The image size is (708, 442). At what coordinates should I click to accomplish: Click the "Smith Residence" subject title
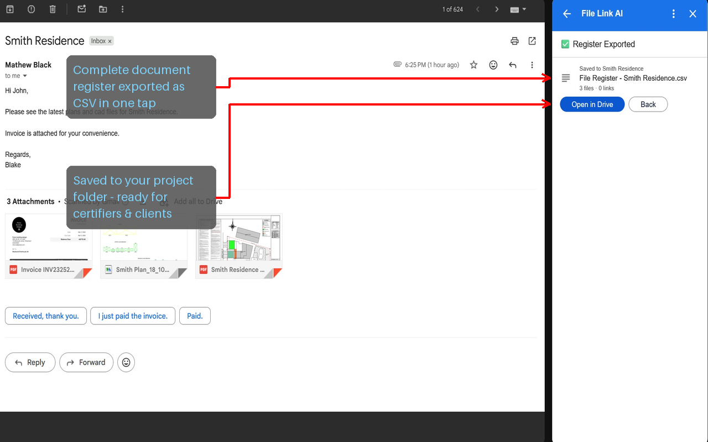(x=45, y=41)
